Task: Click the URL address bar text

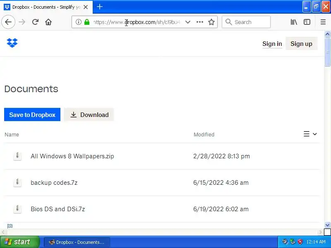Action: [137, 22]
